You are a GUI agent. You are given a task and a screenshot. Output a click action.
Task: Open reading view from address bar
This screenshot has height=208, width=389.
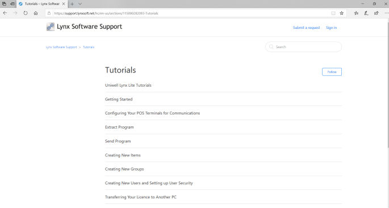[333, 13]
